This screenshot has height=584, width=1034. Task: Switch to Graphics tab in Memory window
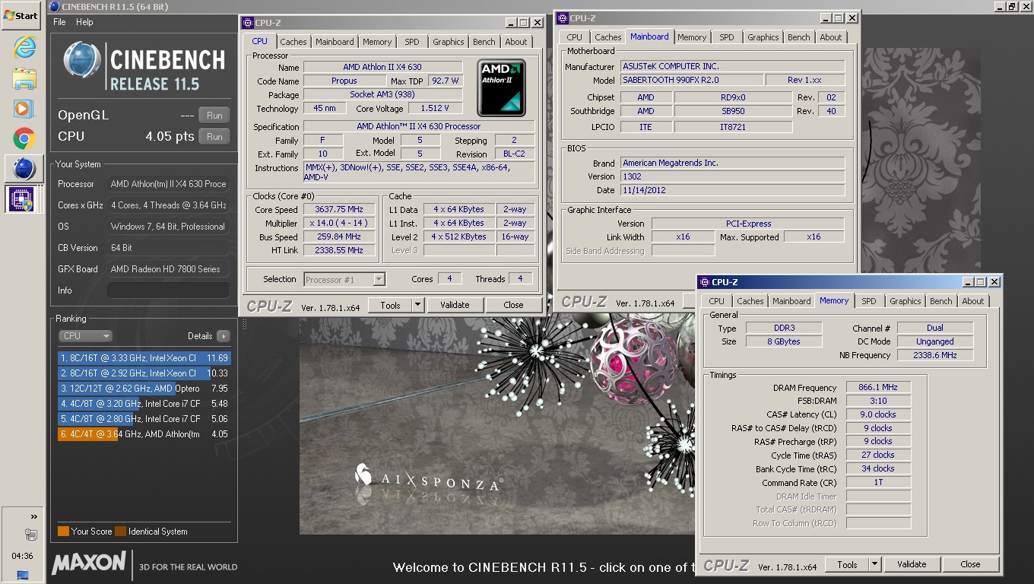coord(905,301)
